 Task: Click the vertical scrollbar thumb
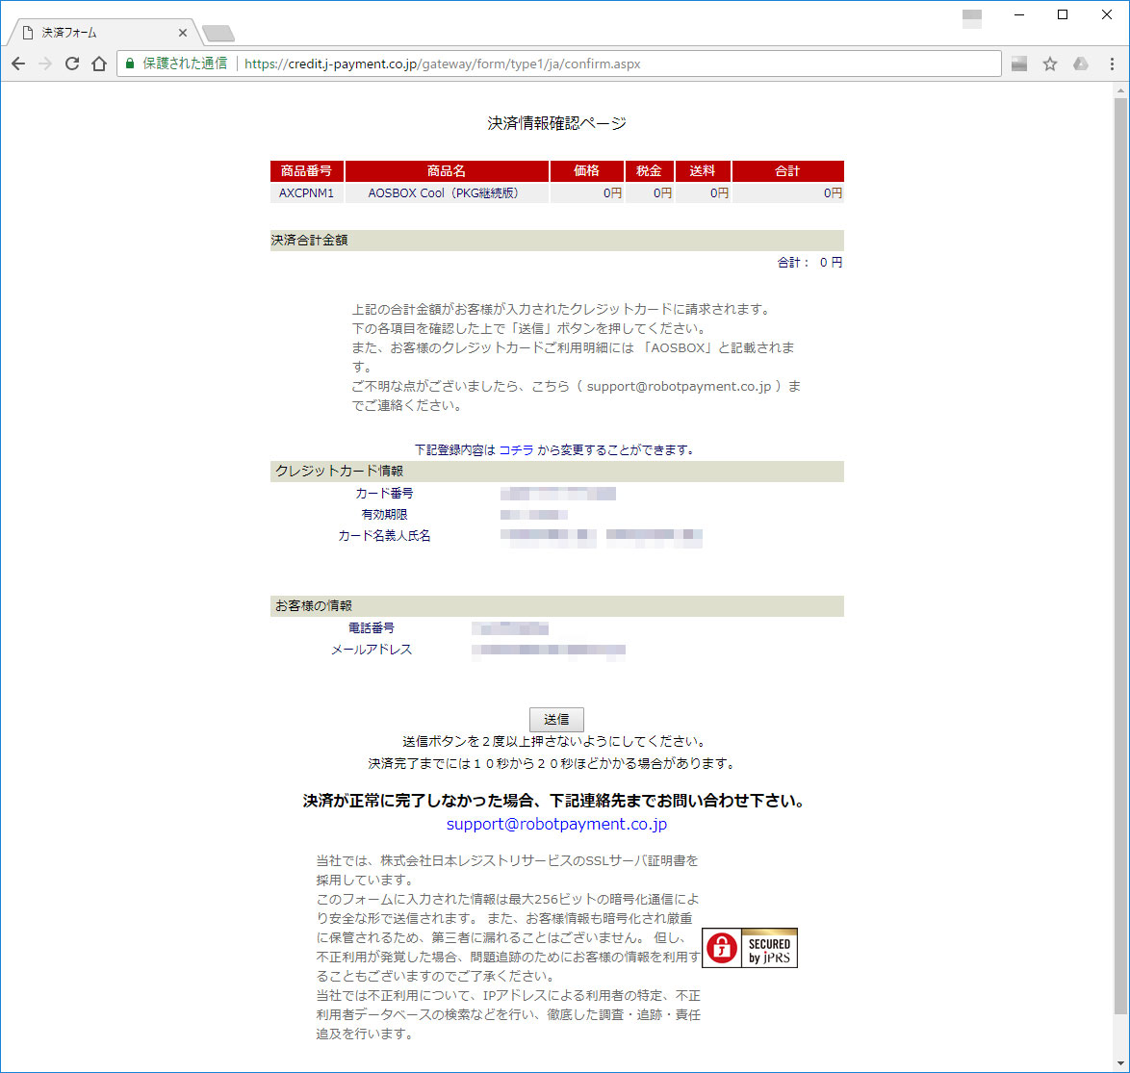point(1120,555)
